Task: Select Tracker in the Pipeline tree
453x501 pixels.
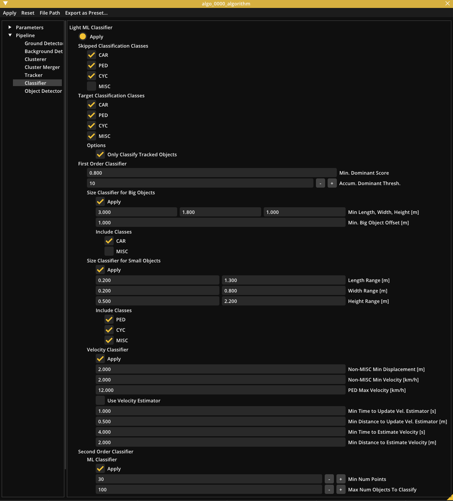Action: [x=33, y=75]
